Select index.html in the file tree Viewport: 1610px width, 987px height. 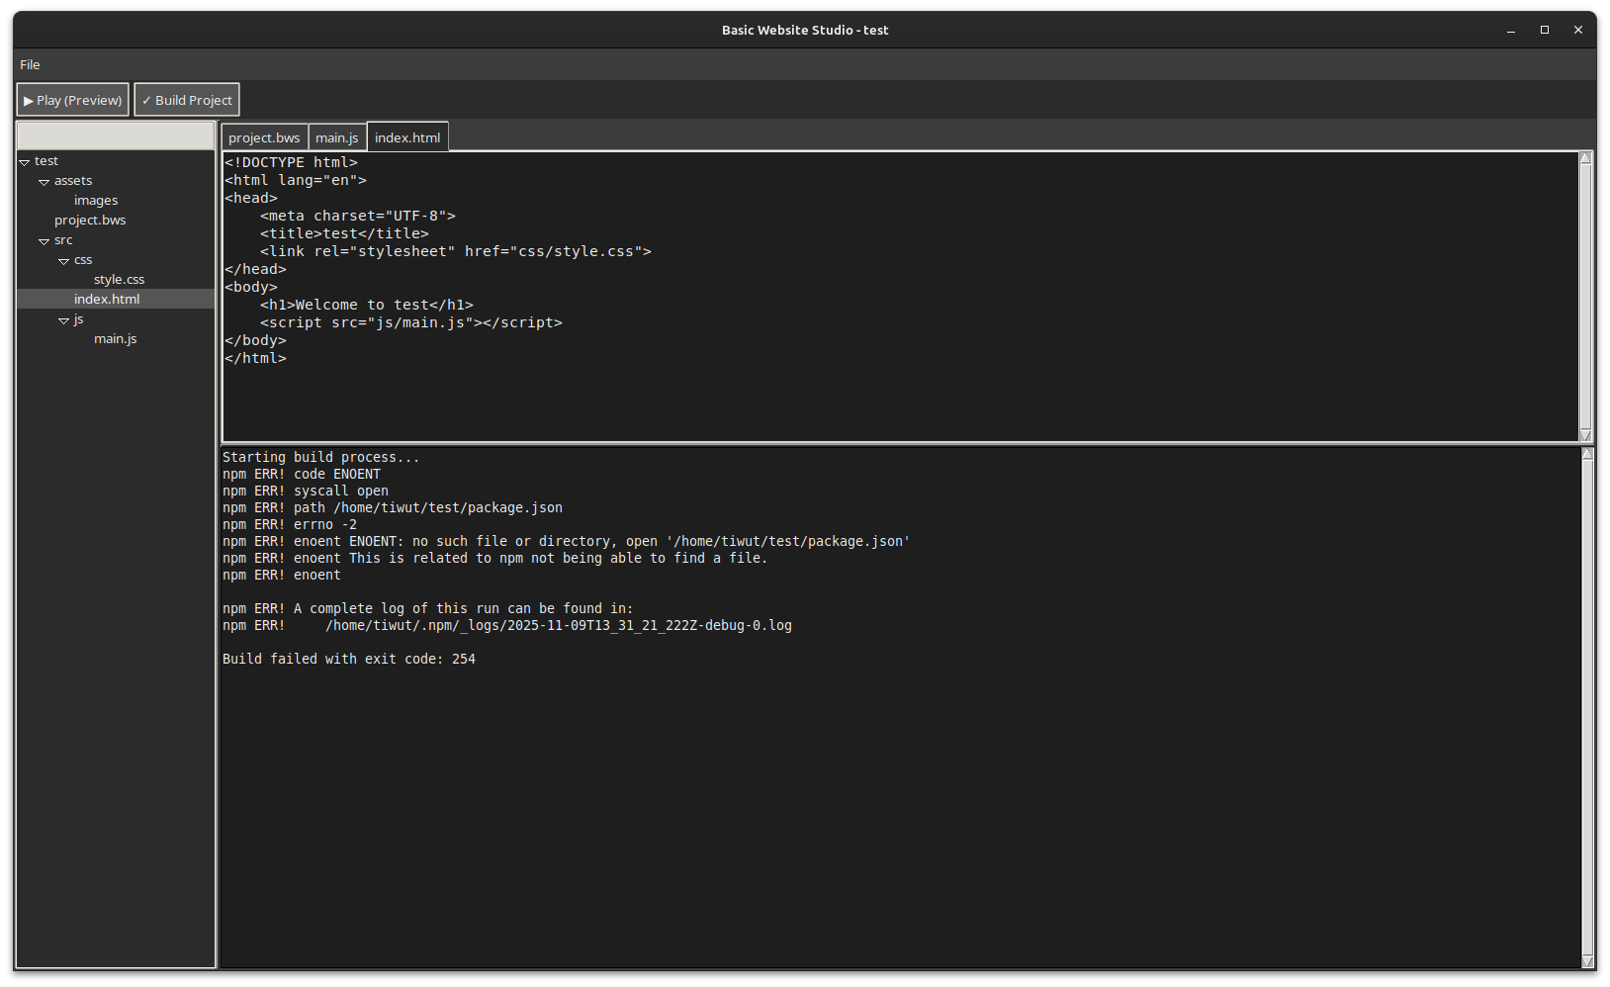click(x=107, y=299)
